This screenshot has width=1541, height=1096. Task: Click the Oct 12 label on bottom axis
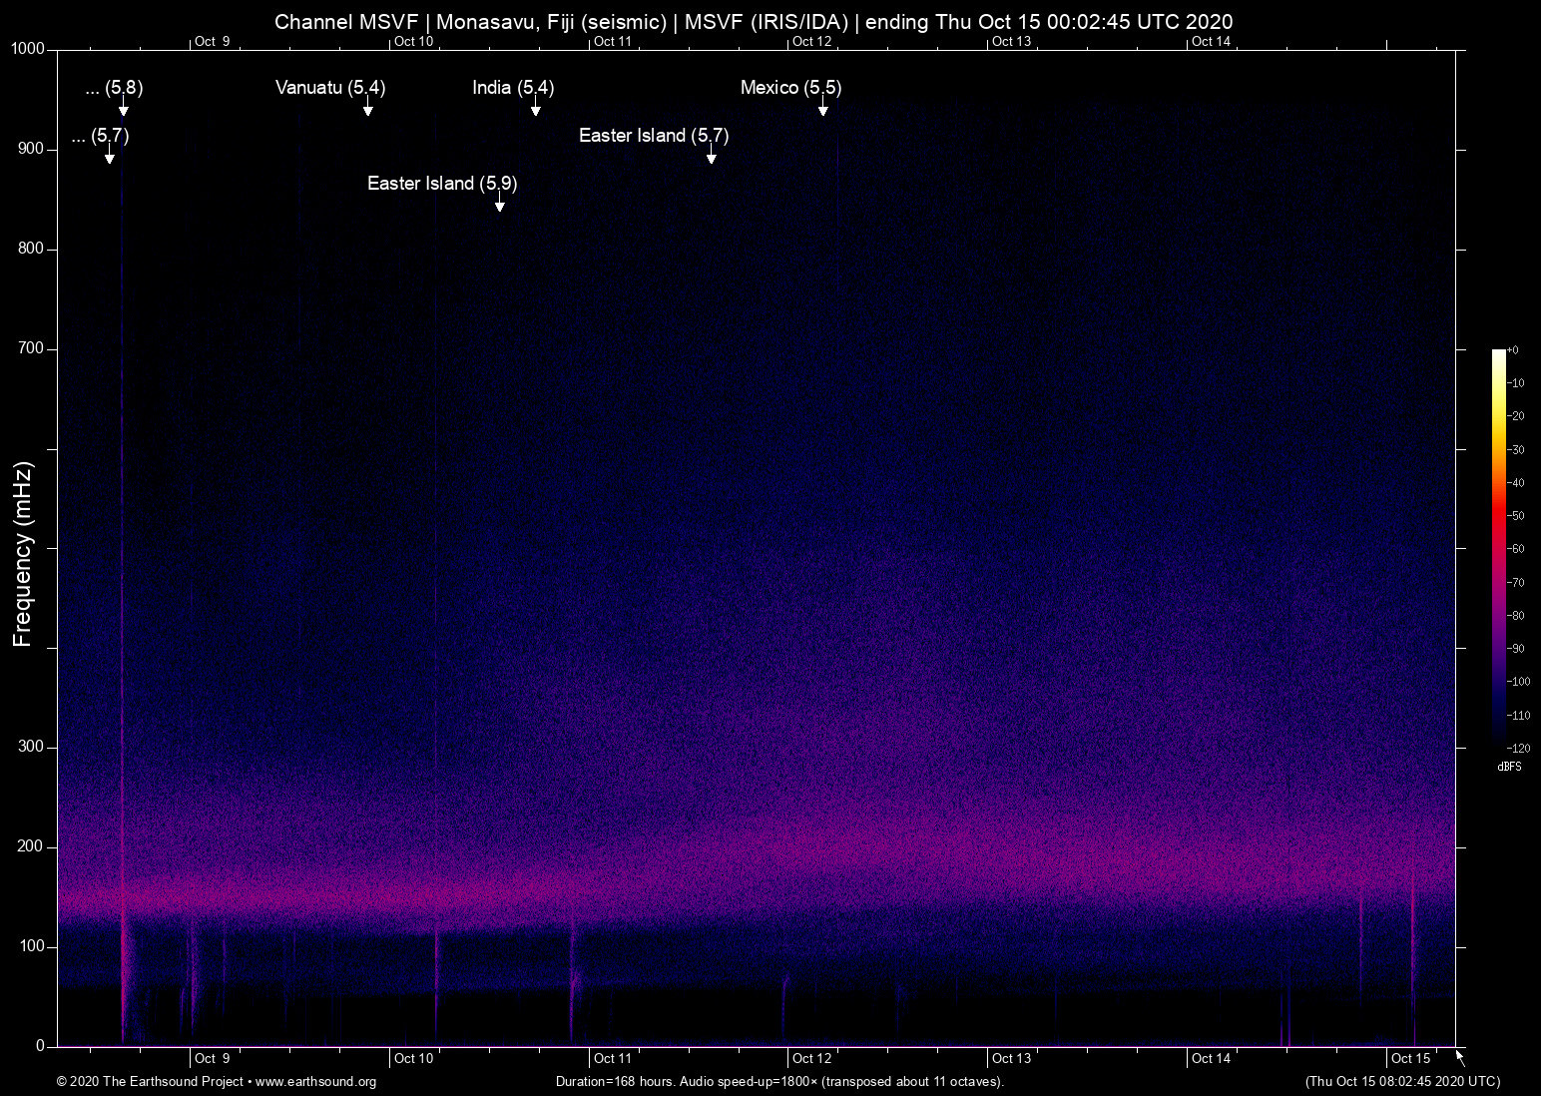pyautogui.click(x=811, y=1059)
